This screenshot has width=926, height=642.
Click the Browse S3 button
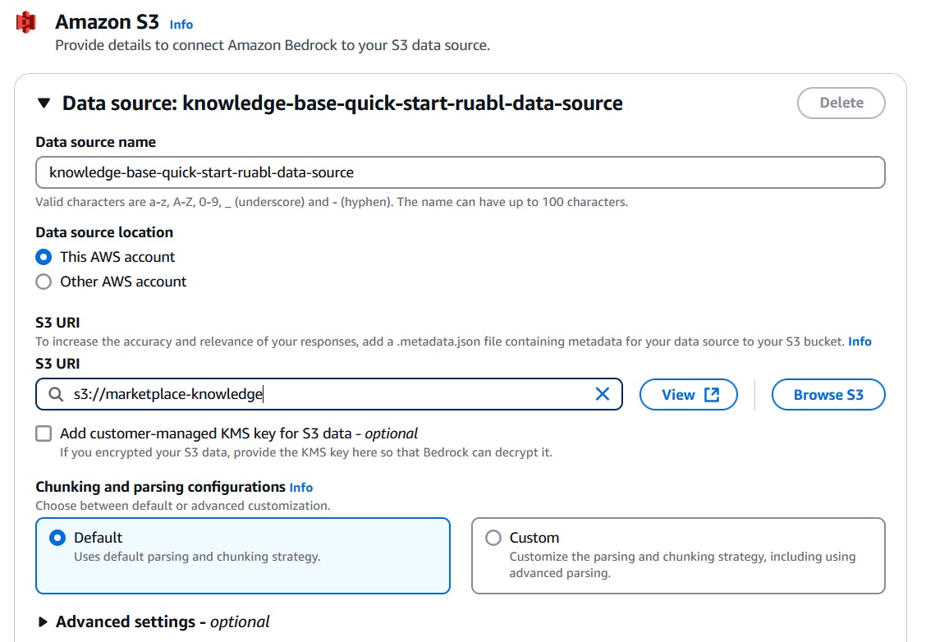[828, 395]
